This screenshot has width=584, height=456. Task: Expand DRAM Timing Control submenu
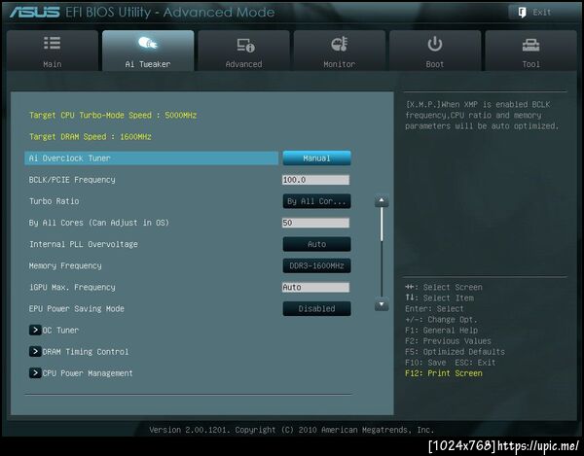point(79,352)
